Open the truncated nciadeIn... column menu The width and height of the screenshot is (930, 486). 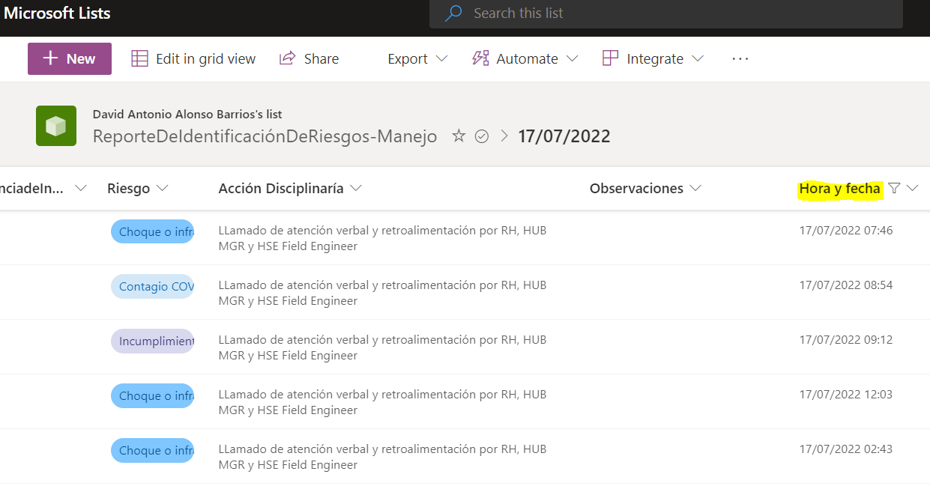click(x=43, y=189)
